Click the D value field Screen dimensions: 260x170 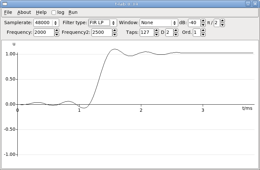pos(169,32)
